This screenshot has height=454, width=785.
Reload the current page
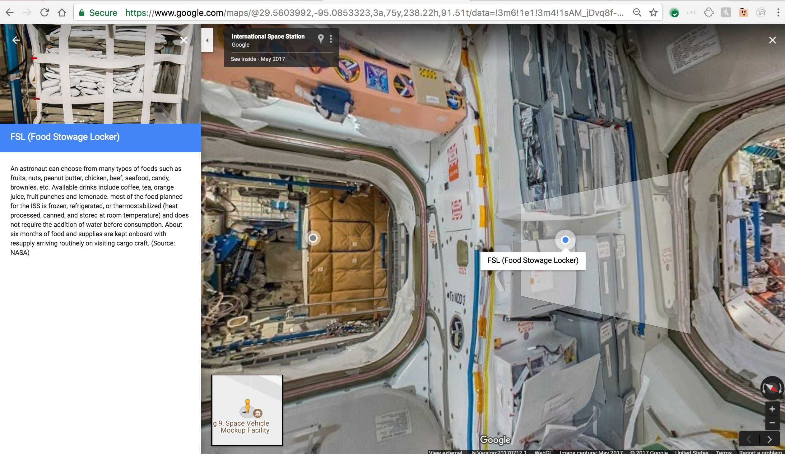click(x=44, y=12)
